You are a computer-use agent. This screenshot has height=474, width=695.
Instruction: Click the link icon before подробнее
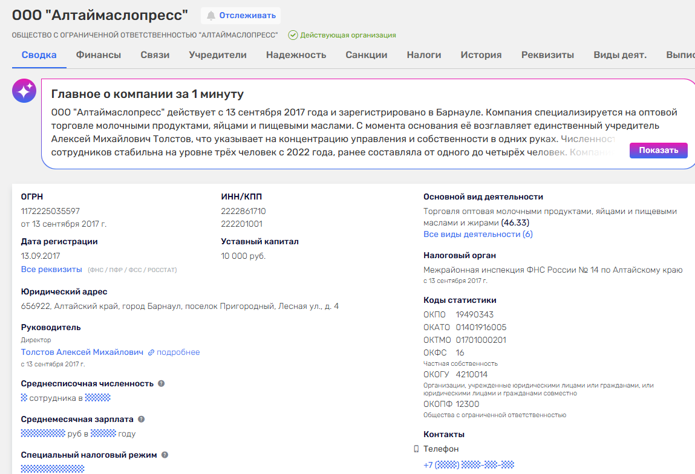point(151,352)
